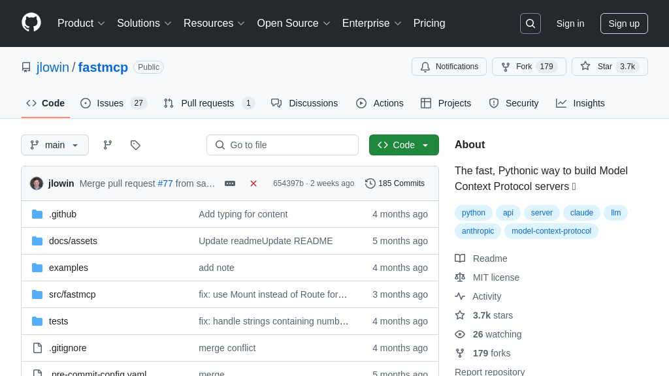Select the model-context-protocol topic tag
The height and width of the screenshot is (376, 669).
[551, 231]
